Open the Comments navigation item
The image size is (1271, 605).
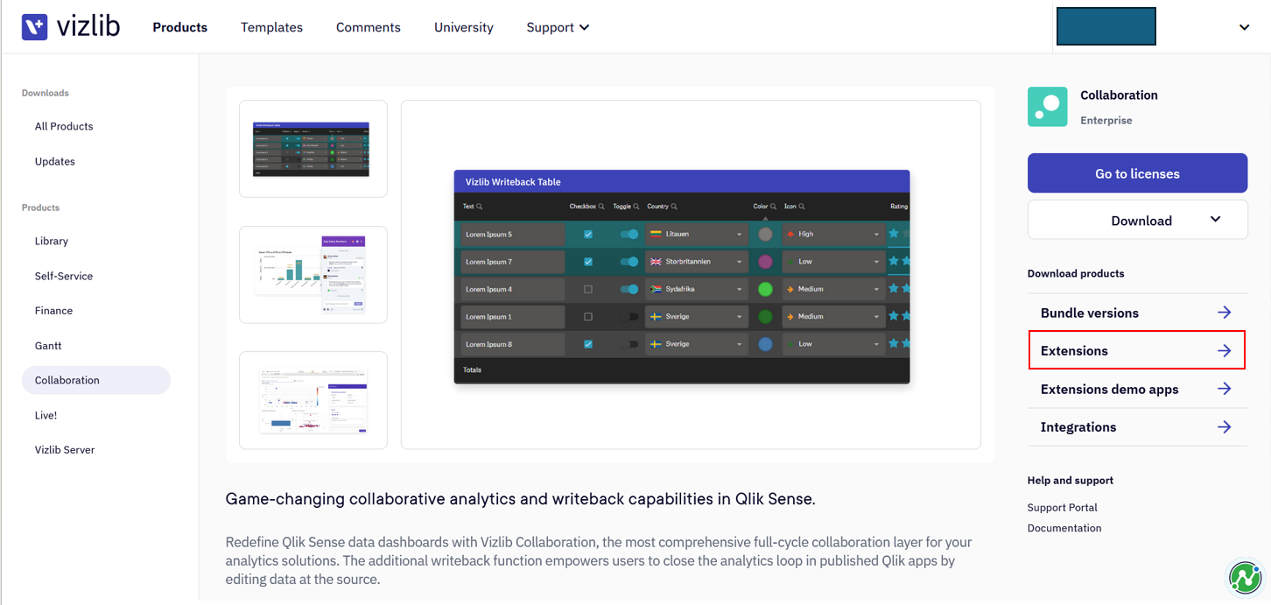click(x=369, y=27)
